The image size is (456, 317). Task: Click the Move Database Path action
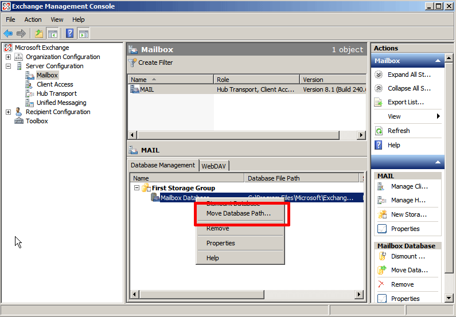click(x=409, y=270)
